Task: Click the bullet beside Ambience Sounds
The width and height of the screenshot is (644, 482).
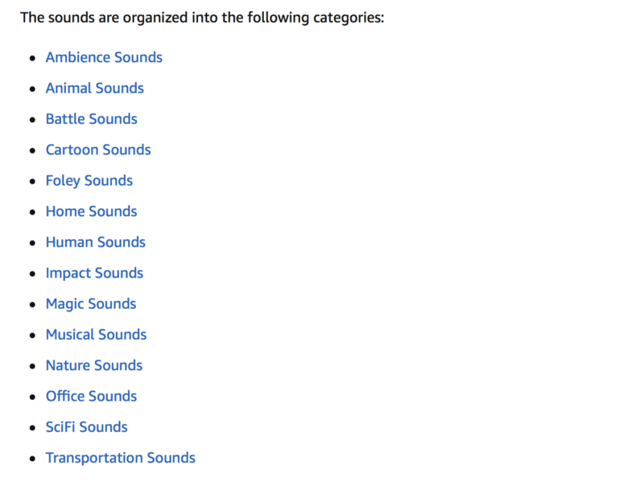Action: tap(33, 58)
